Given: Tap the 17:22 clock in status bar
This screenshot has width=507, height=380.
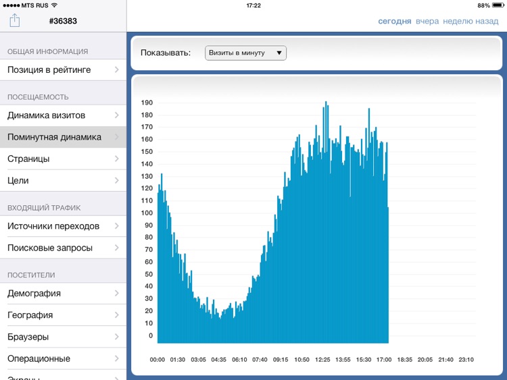Looking at the screenshot, I should point(254,5).
